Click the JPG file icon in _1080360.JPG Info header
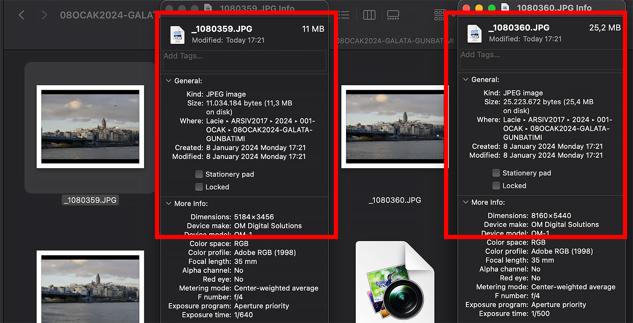Image resolution: width=633 pixels, height=323 pixels. 475,34
